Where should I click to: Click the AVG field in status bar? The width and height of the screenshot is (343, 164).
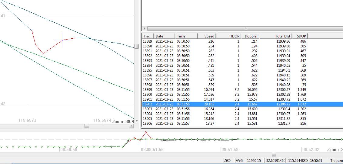239,161
